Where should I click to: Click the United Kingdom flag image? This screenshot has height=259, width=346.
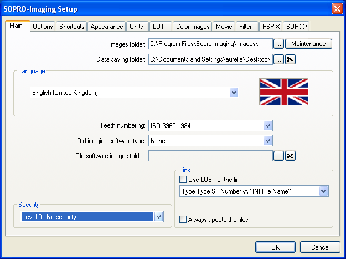[284, 92]
